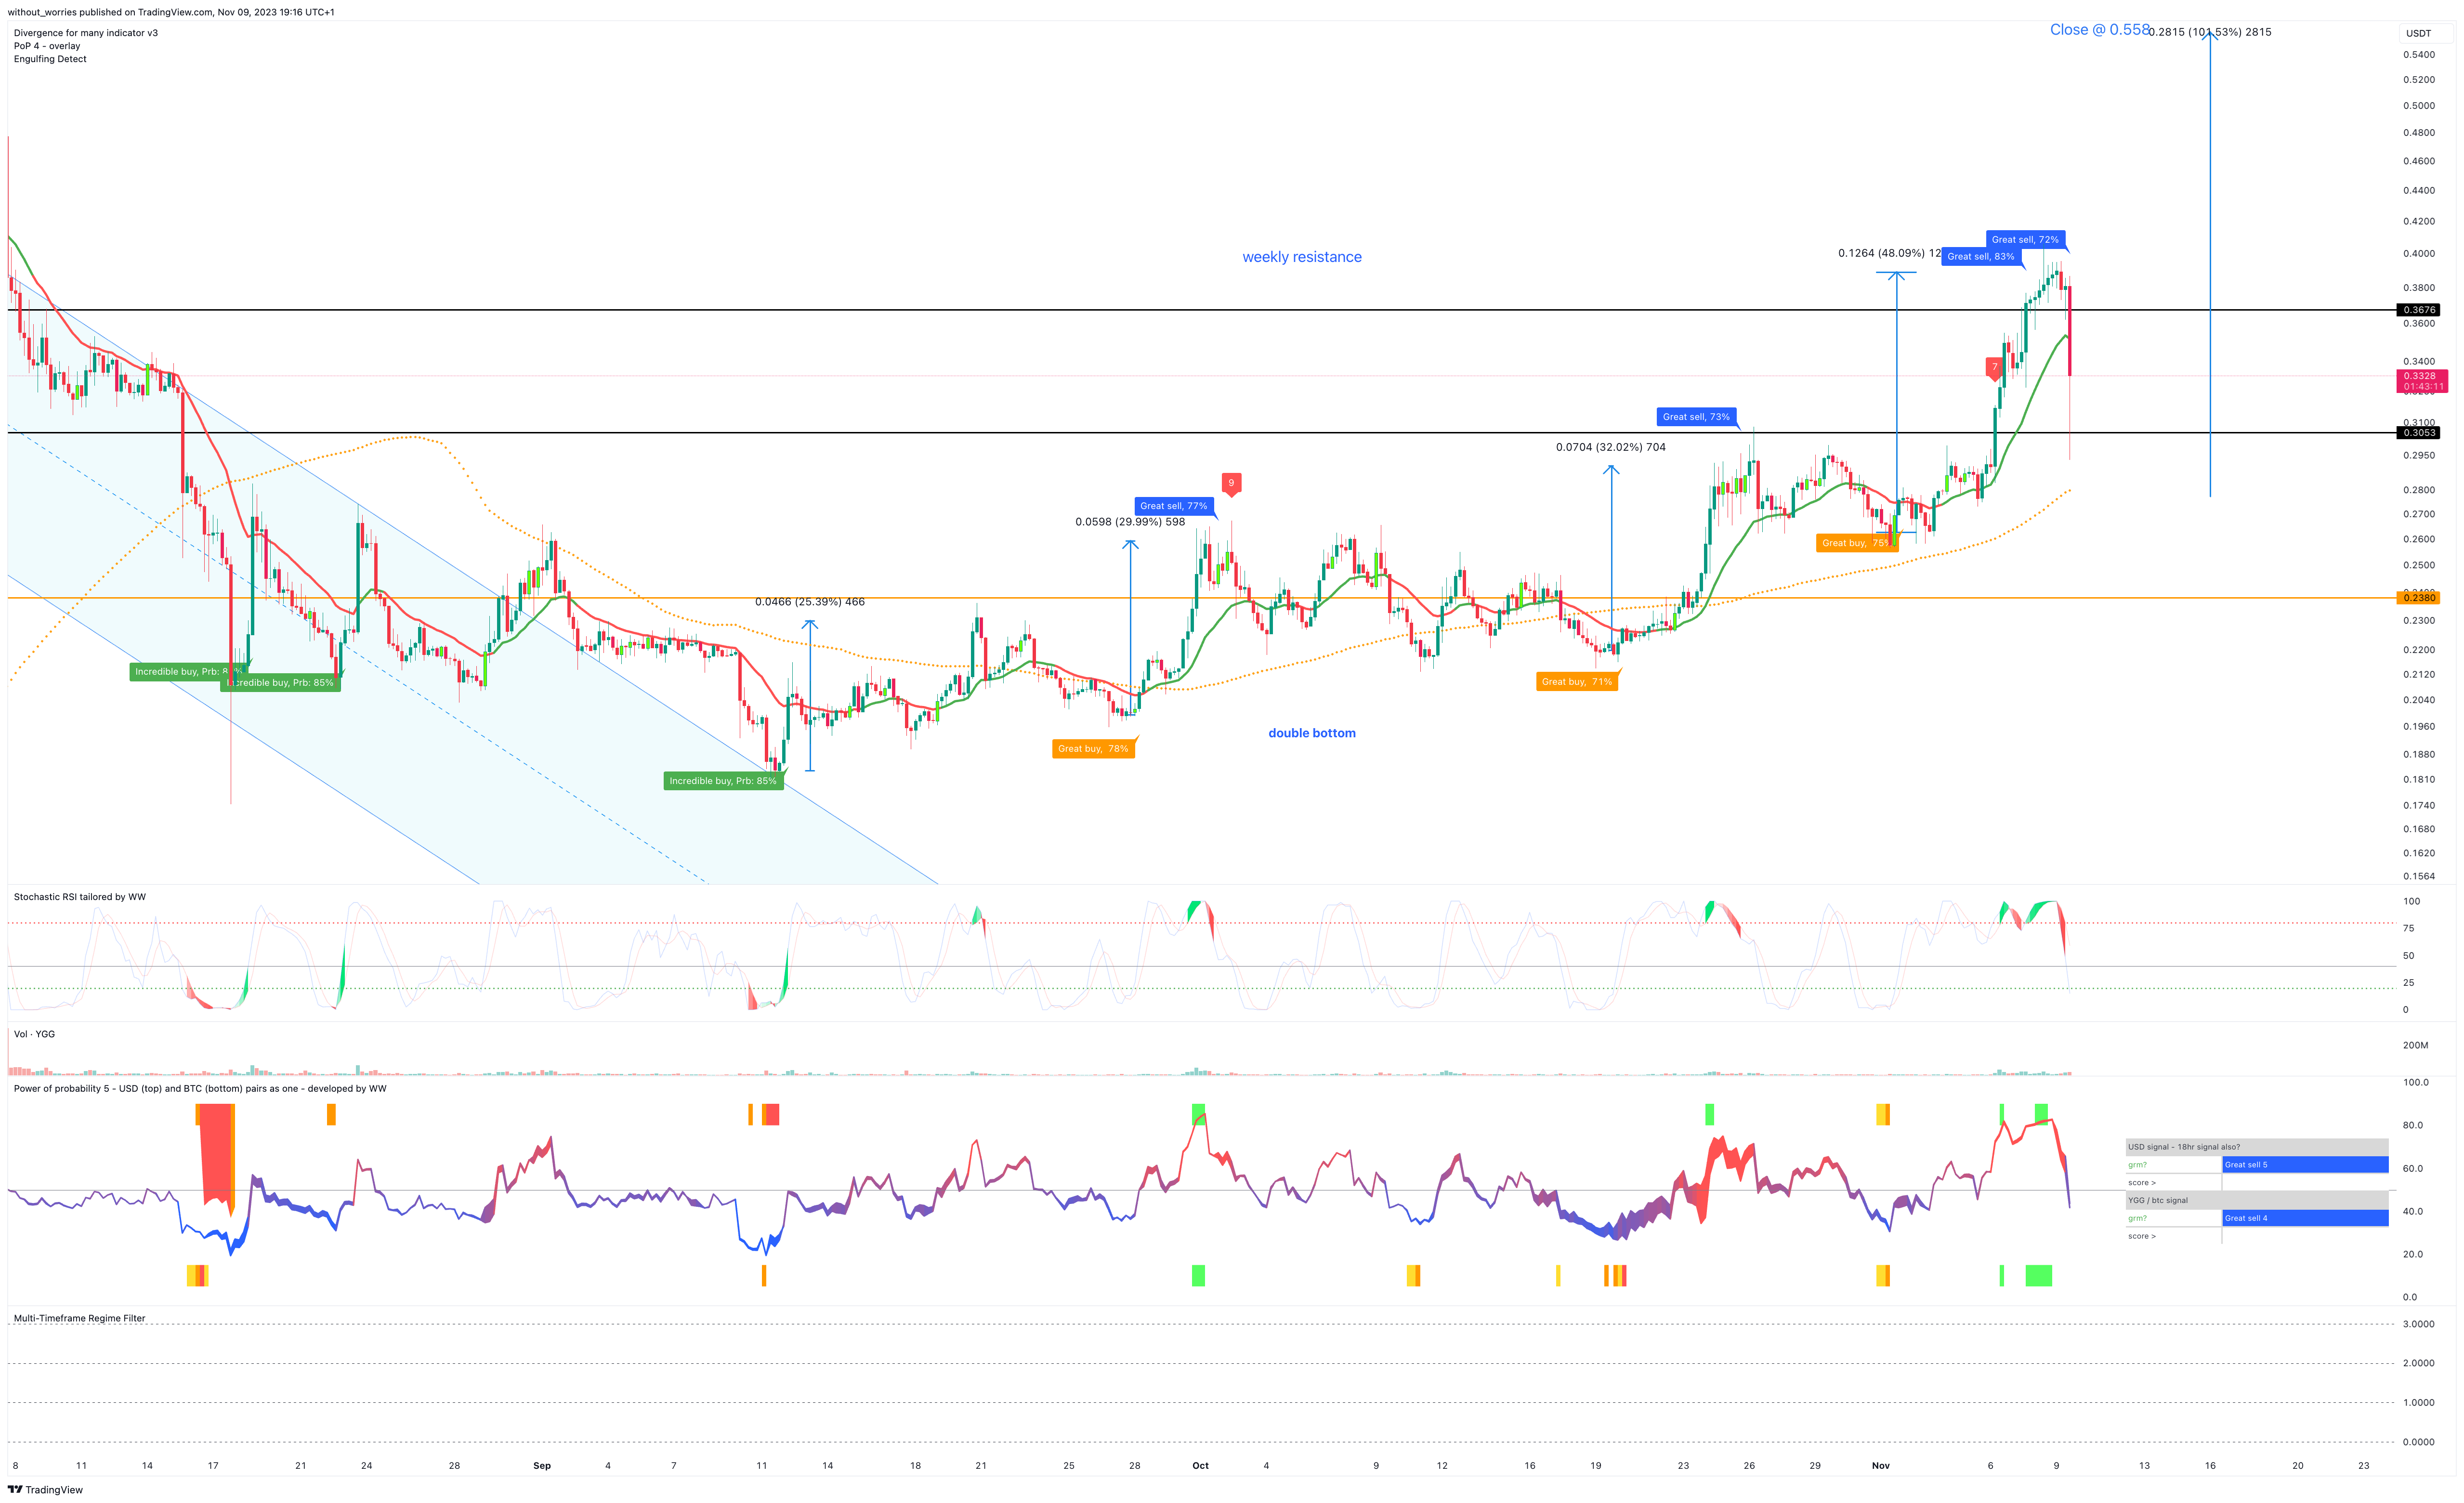2464x1503 pixels.
Task: Click the 200M volume axis value
Action: (2415, 1045)
